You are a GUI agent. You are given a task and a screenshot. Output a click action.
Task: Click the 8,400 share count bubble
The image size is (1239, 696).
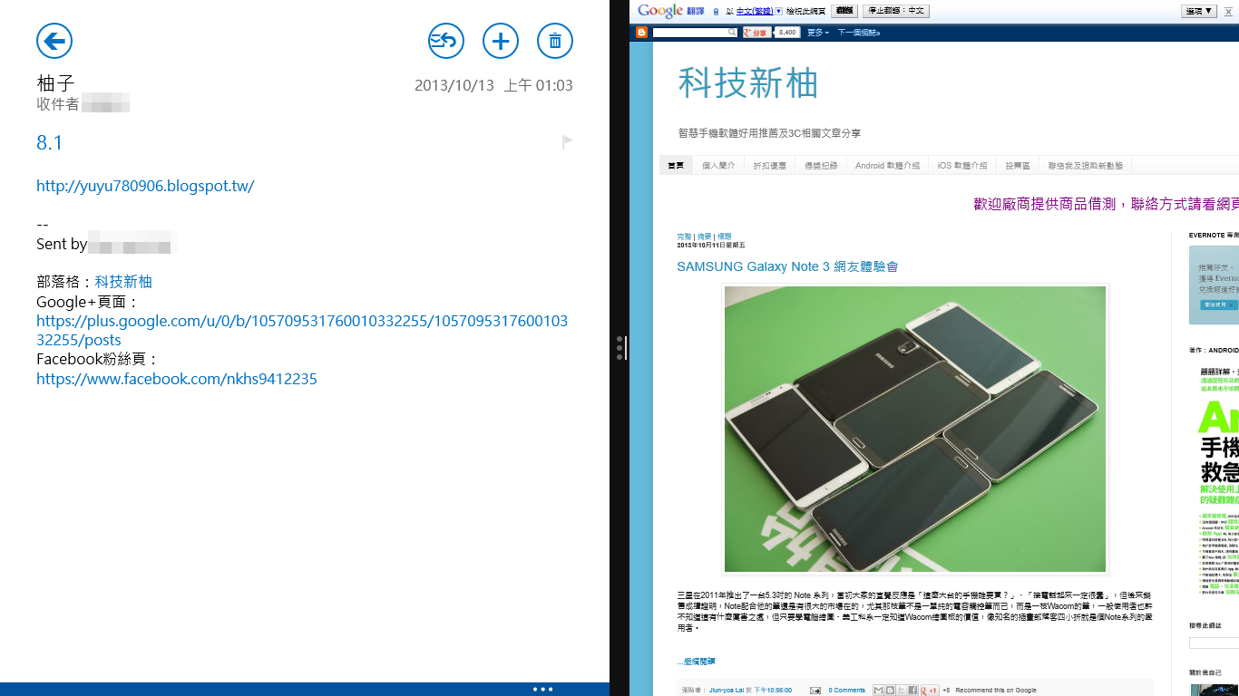[787, 32]
